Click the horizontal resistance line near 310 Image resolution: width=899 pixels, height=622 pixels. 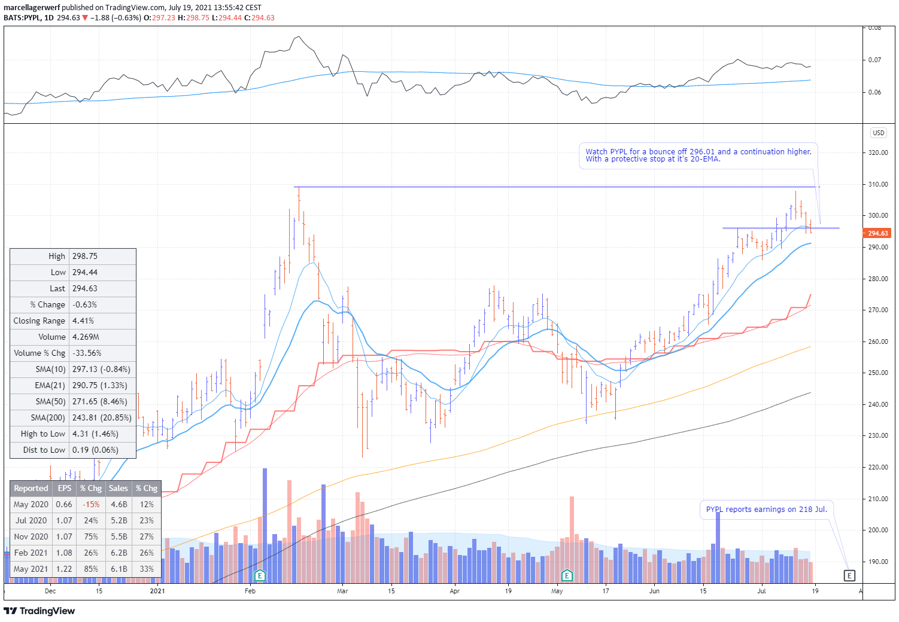[556, 187]
